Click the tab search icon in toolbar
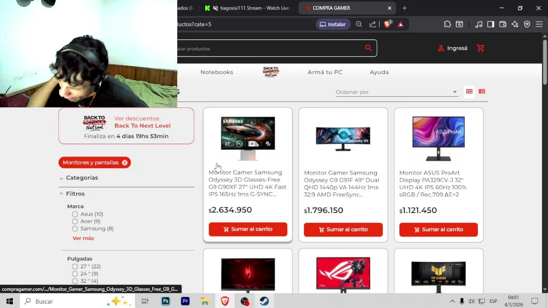Viewport: 548px width, 308px height. (x=459, y=24)
